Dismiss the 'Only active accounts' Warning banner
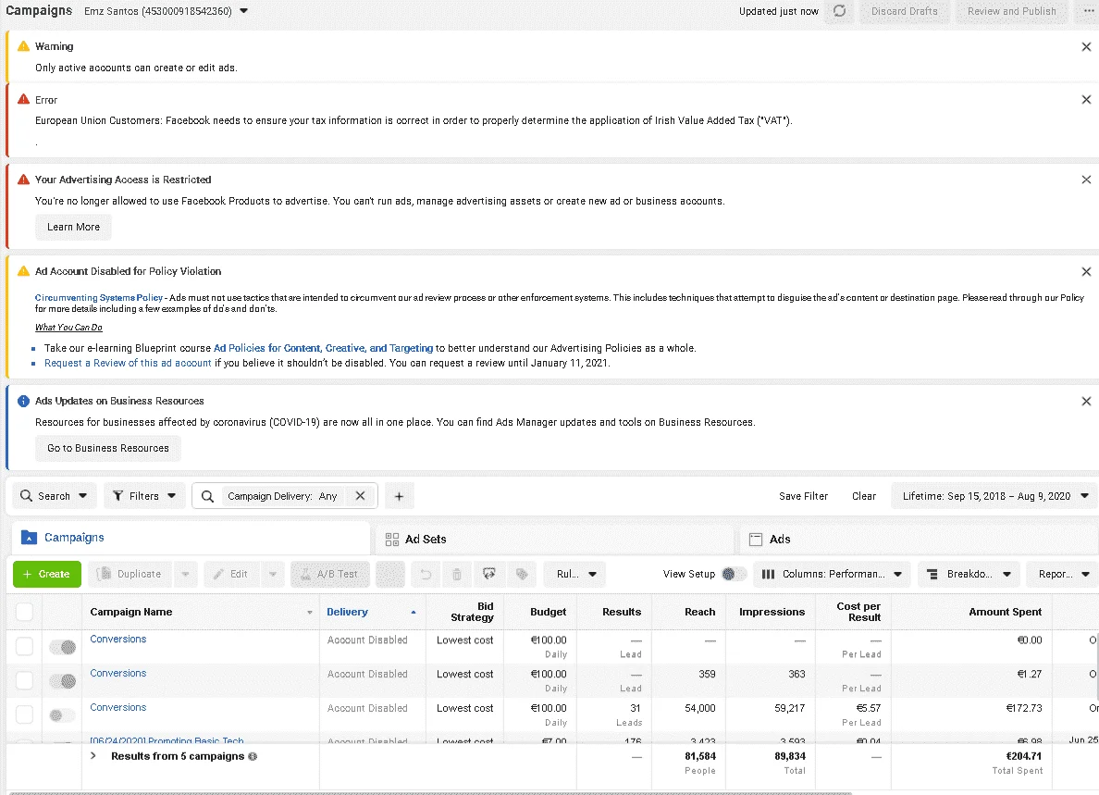1099x795 pixels. (x=1086, y=47)
